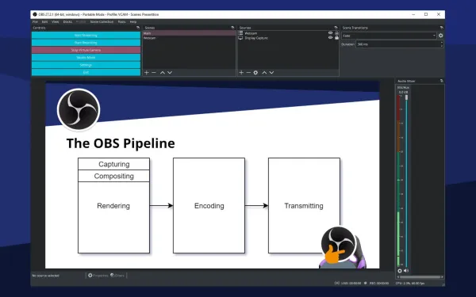The width and height of the screenshot is (476, 297).
Task: Open the Scene Collection menu
Action: [x=102, y=22]
